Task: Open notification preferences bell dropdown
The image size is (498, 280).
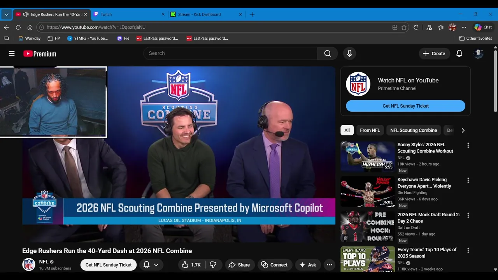Action: point(151,265)
